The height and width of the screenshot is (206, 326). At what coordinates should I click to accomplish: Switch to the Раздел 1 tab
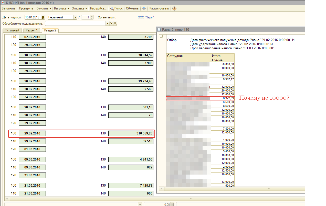[31, 30]
